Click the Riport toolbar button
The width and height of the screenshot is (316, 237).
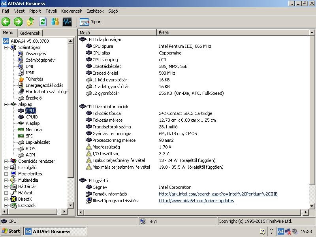coord(91,22)
